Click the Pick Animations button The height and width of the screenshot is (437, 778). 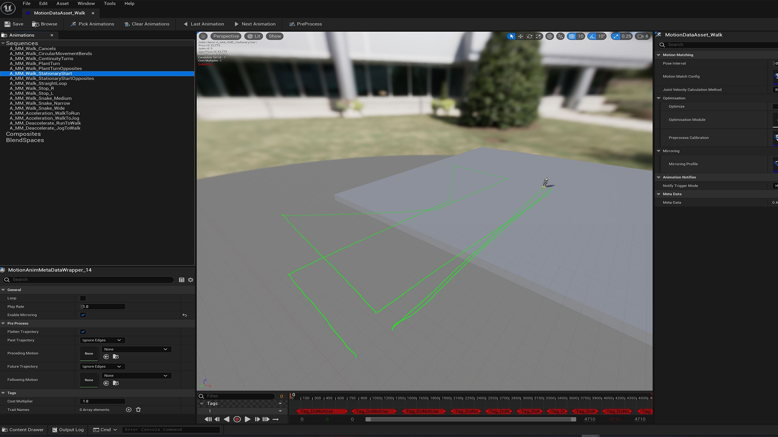tap(92, 24)
